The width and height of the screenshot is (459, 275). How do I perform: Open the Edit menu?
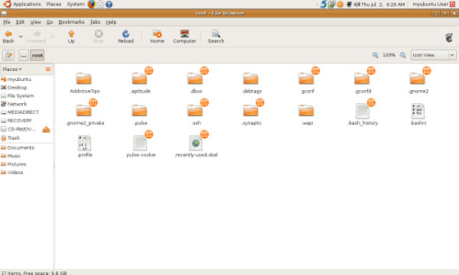pos(20,22)
